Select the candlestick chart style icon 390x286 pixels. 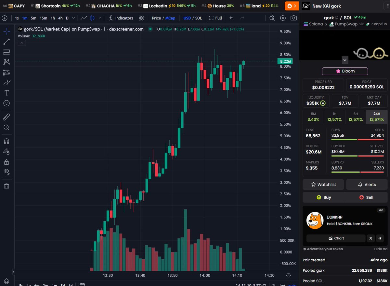(92, 18)
